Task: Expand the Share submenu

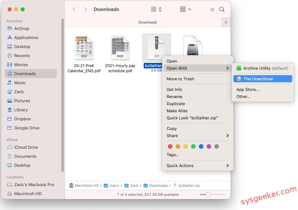Action: pos(172,135)
